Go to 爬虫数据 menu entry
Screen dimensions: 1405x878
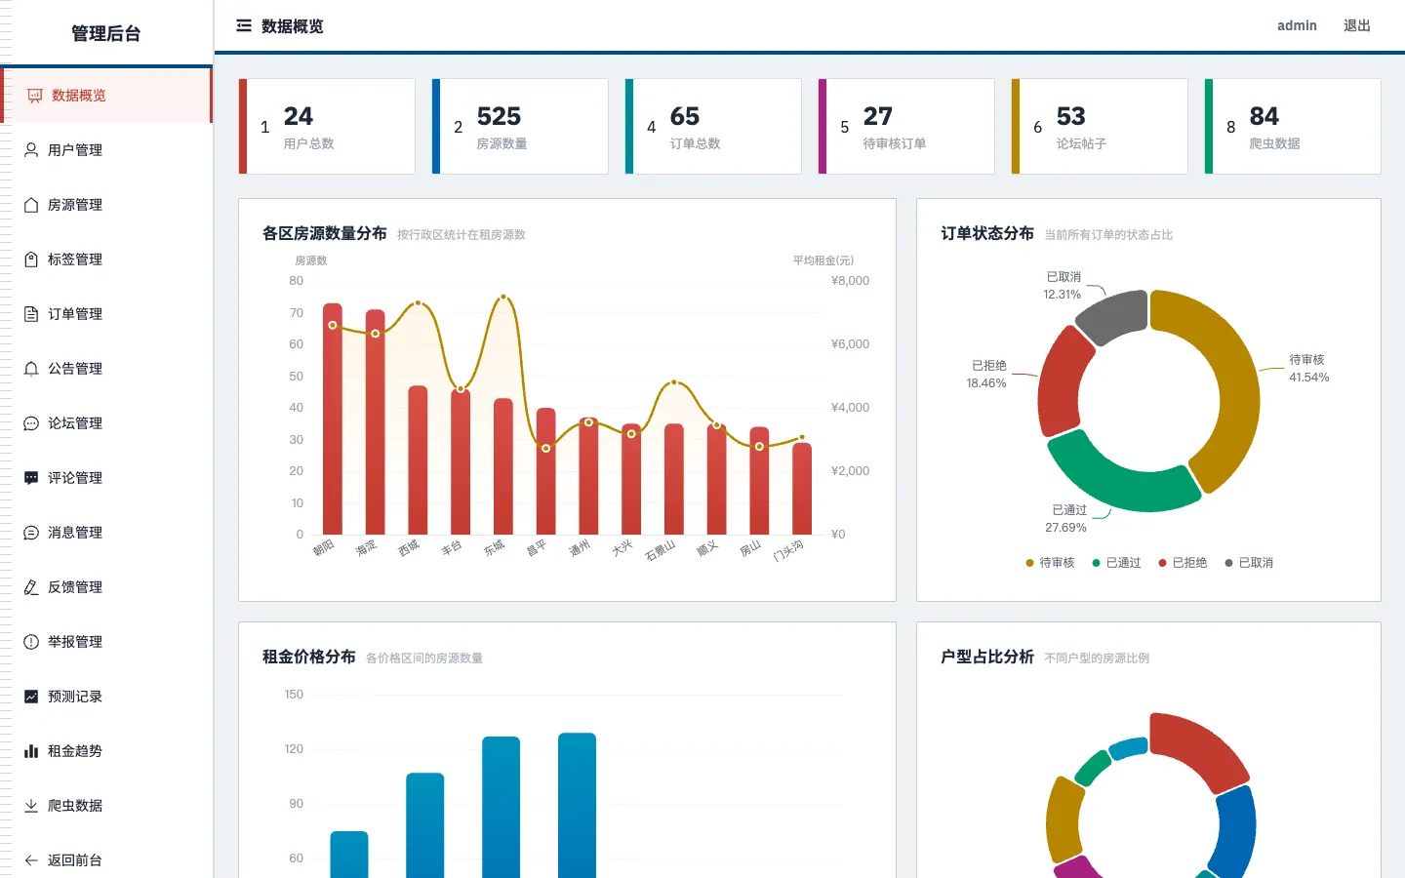[x=106, y=806]
